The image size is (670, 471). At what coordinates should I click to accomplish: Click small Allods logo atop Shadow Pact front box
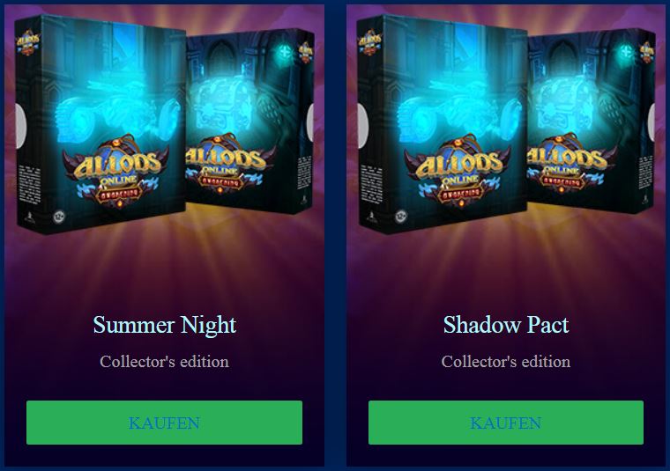point(370,43)
